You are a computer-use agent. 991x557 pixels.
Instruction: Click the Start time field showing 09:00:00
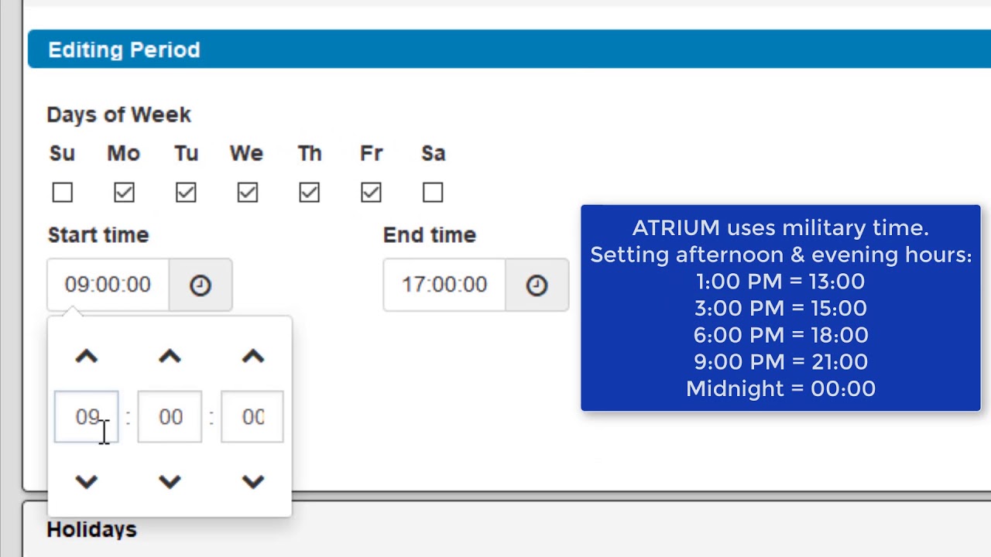pos(108,285)
